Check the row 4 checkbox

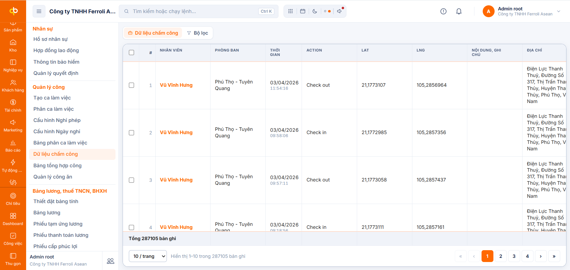132,227
